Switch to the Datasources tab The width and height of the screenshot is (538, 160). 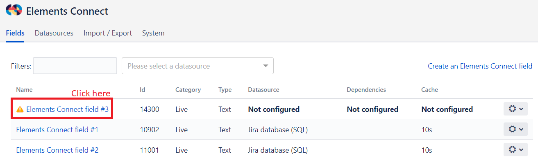pyautogui.click(x=54, y=33)
